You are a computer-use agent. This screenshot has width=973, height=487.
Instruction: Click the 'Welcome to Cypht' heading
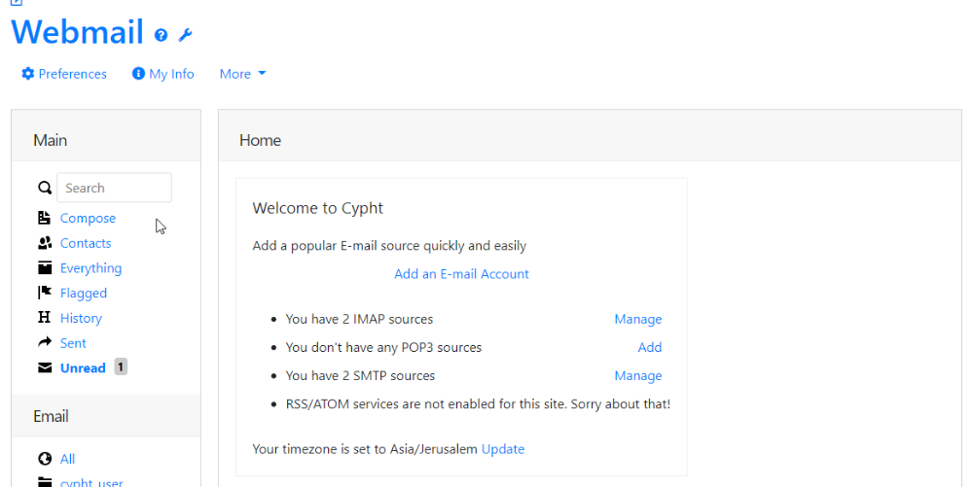pyautogui.click(x=318, y=208)
